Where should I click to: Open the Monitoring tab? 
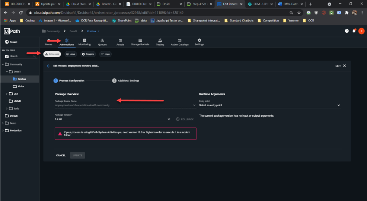(84, 42)
